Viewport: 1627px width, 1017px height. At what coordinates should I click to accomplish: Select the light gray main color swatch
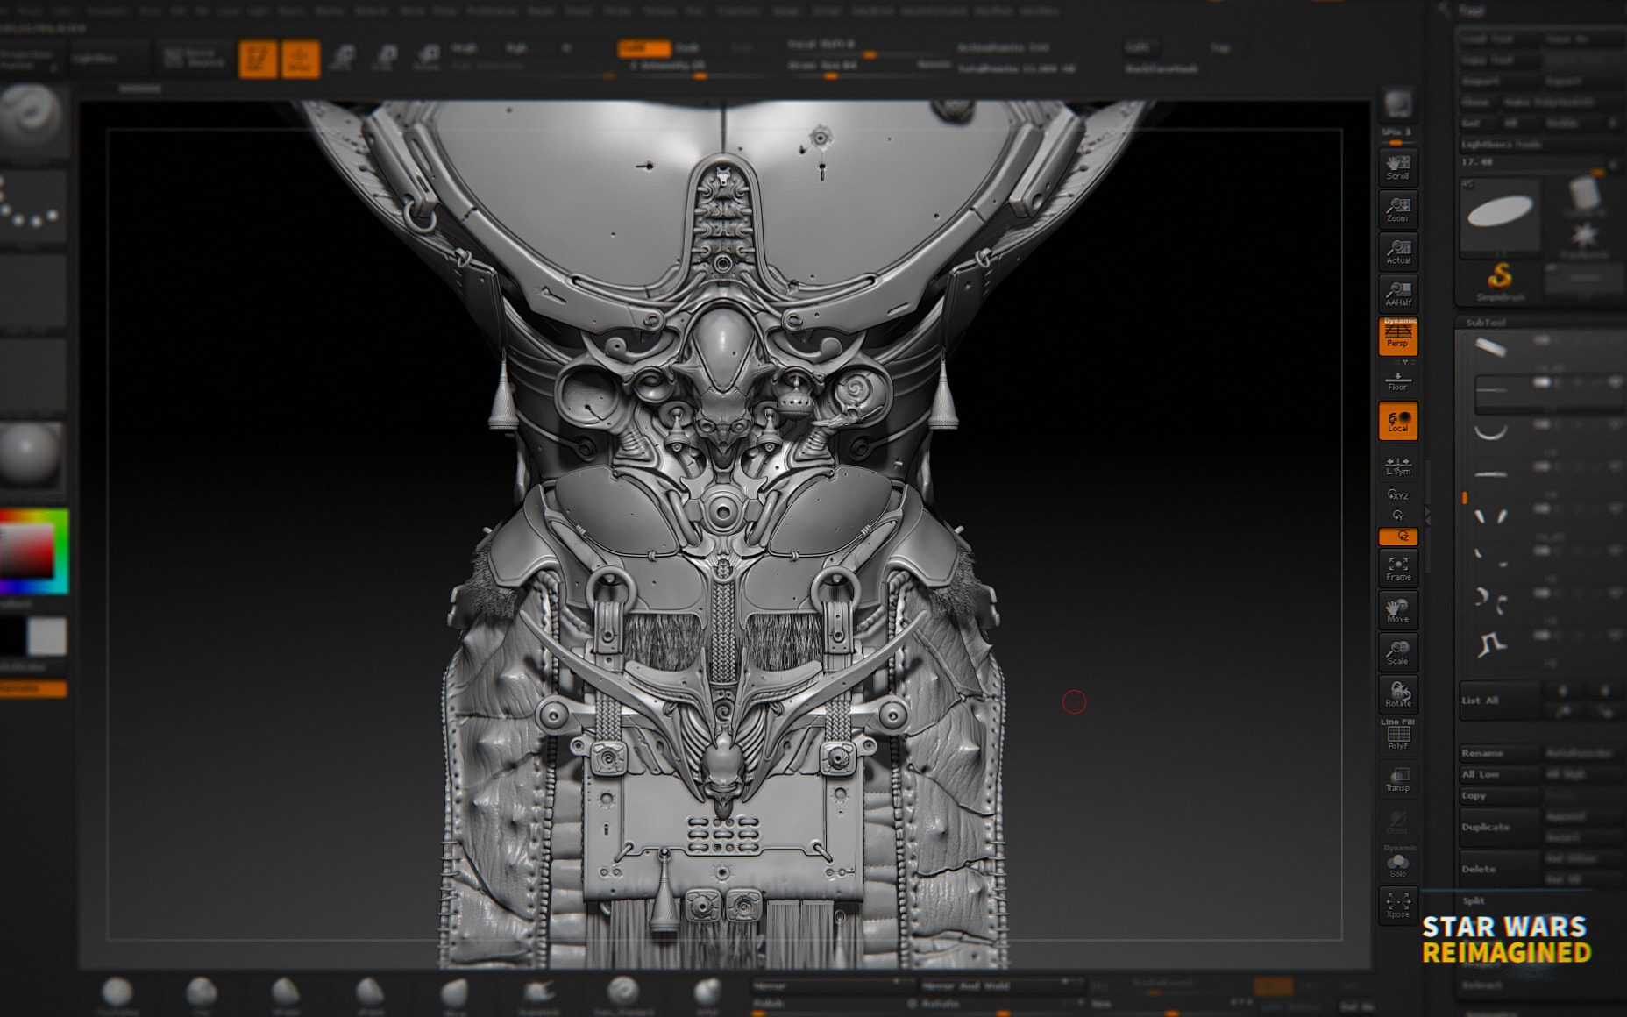[x=47, y=637]
